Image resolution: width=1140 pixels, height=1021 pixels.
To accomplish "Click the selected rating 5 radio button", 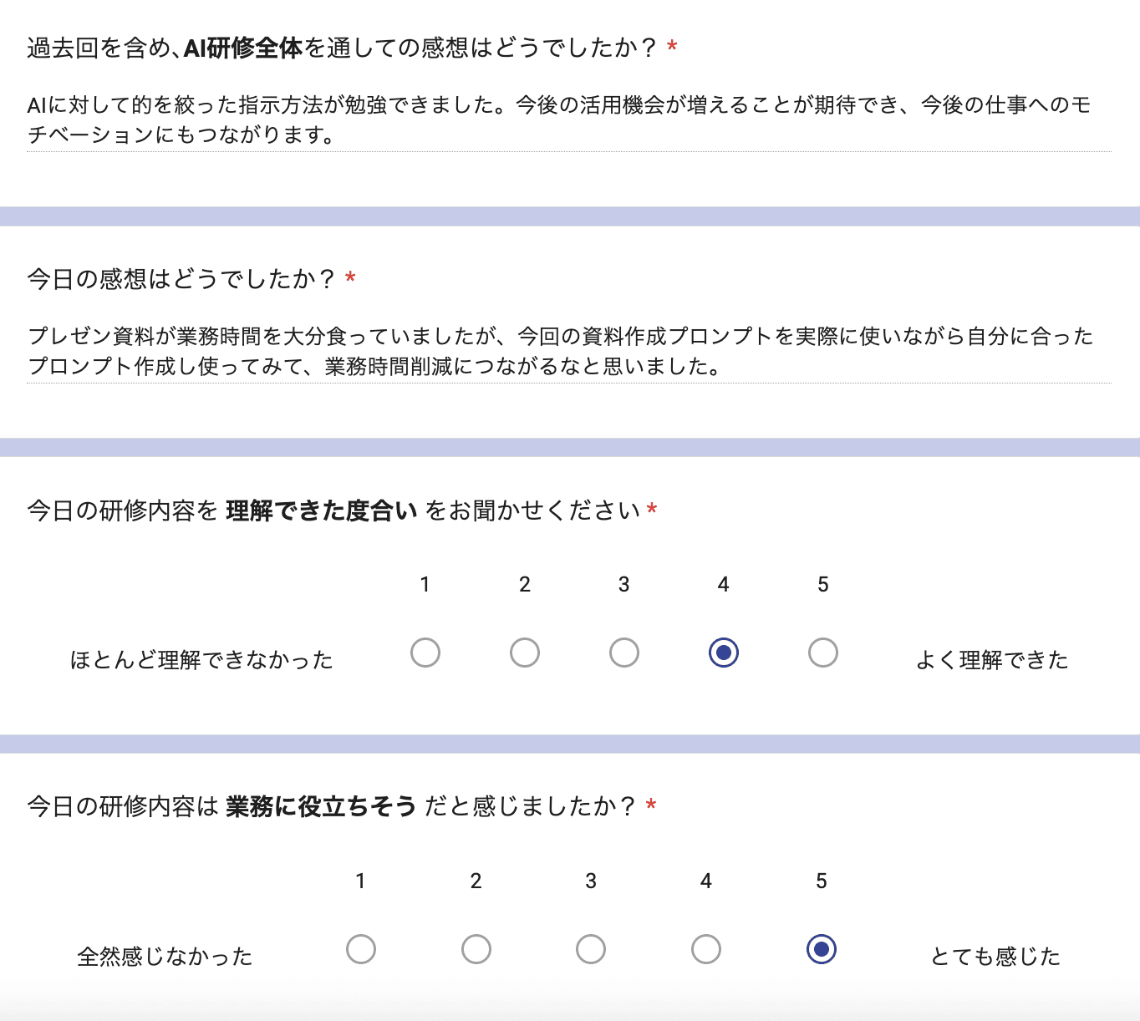I will tap(822, 948).
